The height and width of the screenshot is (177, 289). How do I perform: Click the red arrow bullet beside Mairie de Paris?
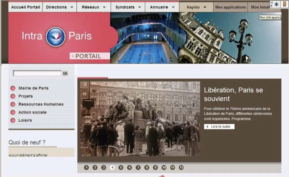[x=13, y=88]
